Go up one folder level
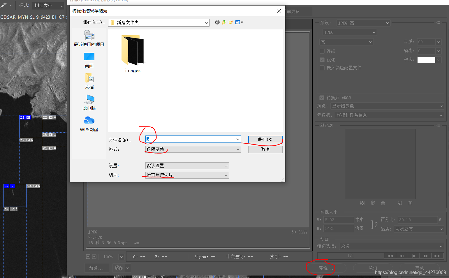This screenshot has width=449, height=278. click(x=224, y=22)
